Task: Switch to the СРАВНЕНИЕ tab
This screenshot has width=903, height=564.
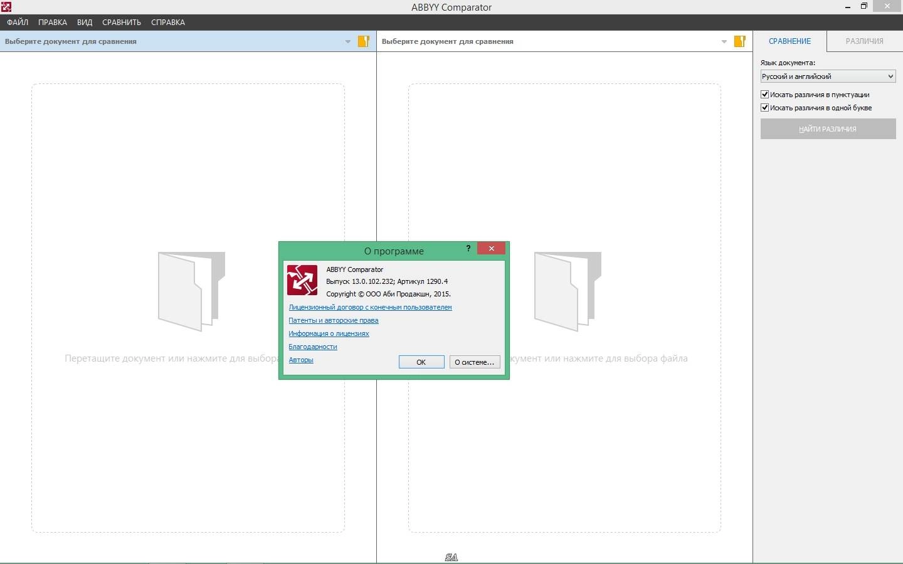Action: 790,41
